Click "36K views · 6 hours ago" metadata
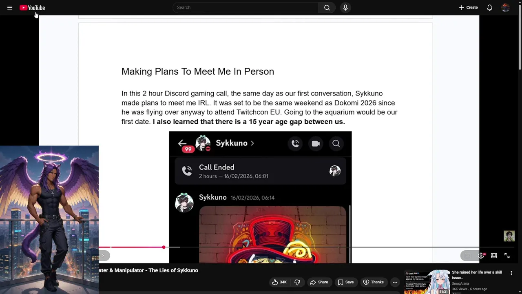Image resolution: width=522 pixels, height=294 pixels. 469,289
